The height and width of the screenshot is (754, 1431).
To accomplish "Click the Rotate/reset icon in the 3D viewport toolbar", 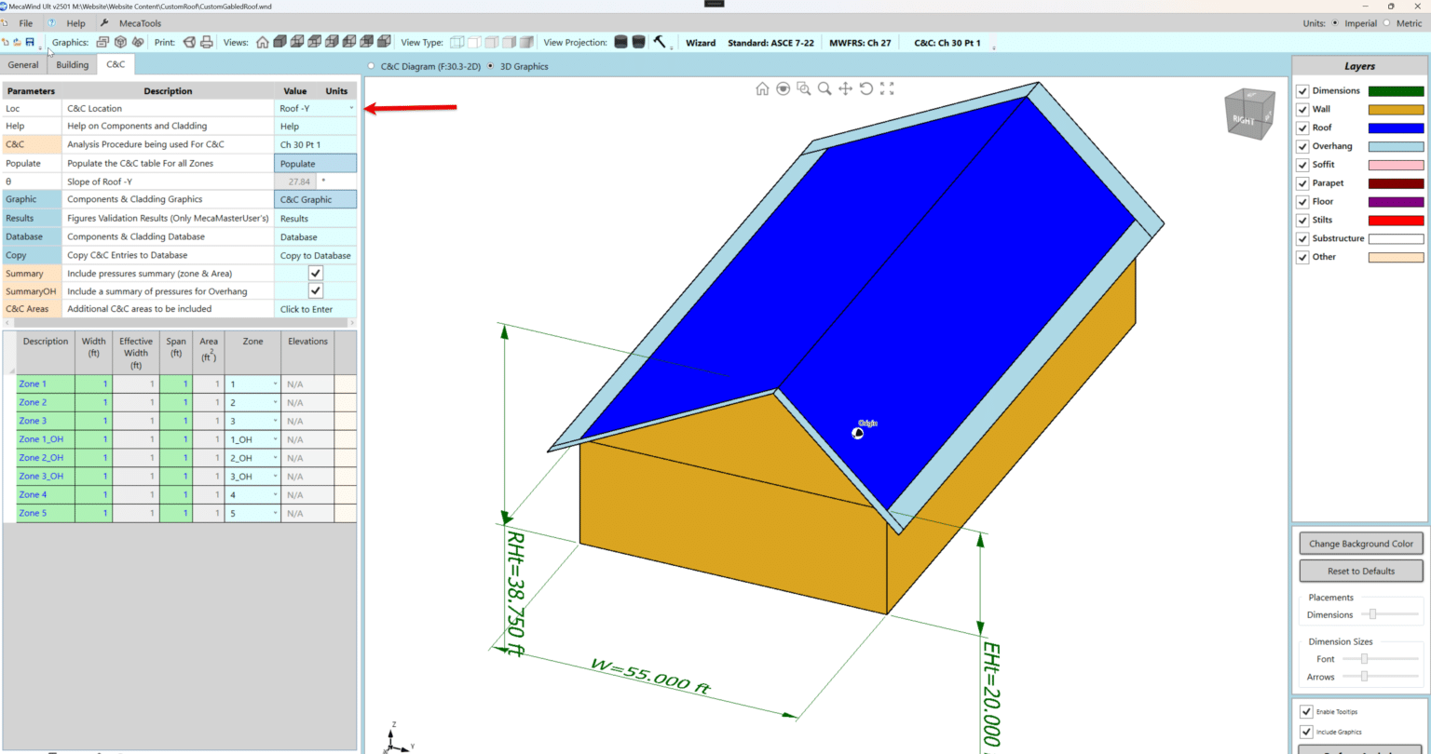I will 865,88.
